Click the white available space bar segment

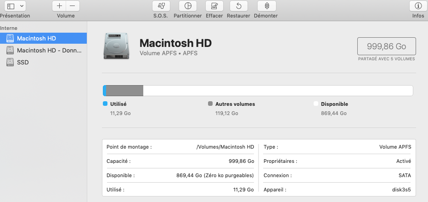[x=278, y=91]
